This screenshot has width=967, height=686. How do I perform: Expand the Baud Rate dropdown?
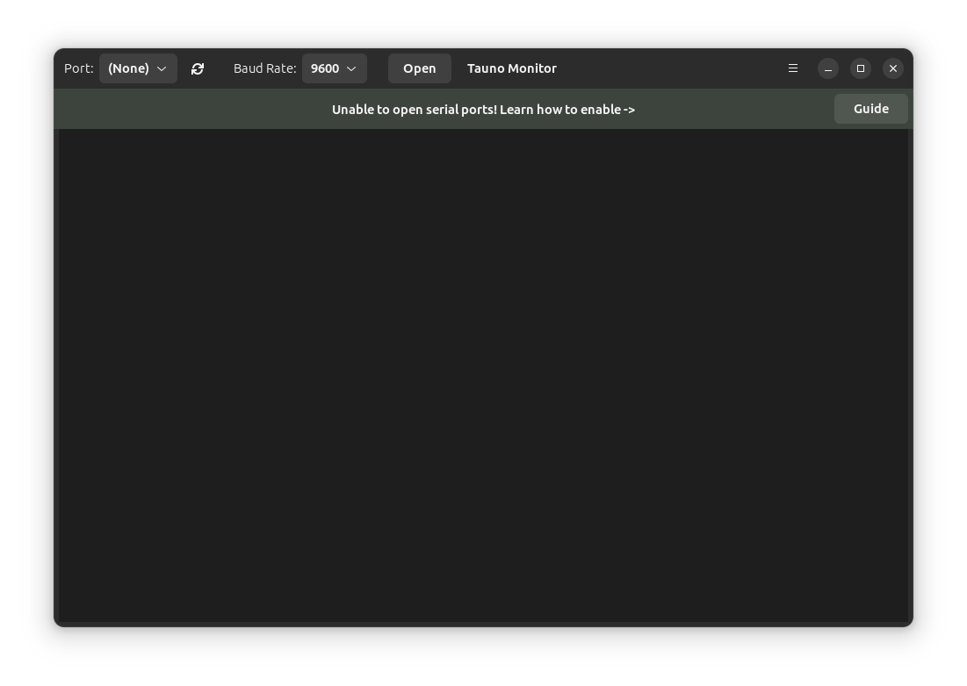[x=334, y=68]
